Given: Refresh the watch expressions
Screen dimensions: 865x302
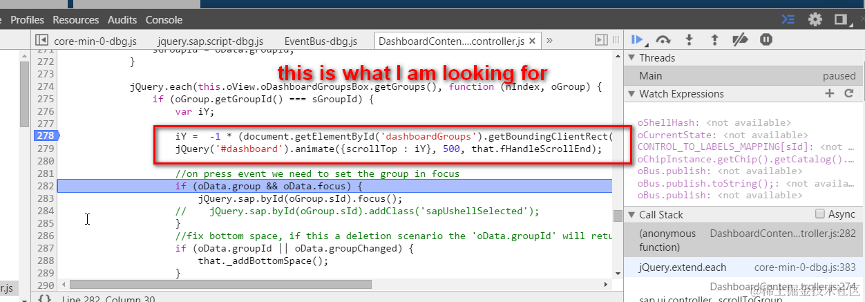Looking at the screenshot, I should pyautogui.click(x=849, y=93).
